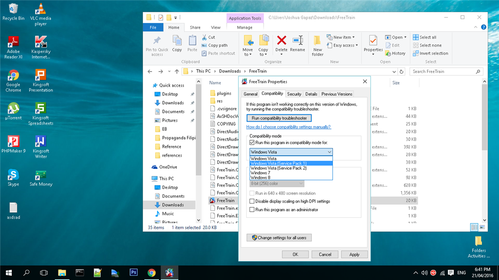Click Invert selection in ribbon
This screenshot has height=280, width=499.
430,54
